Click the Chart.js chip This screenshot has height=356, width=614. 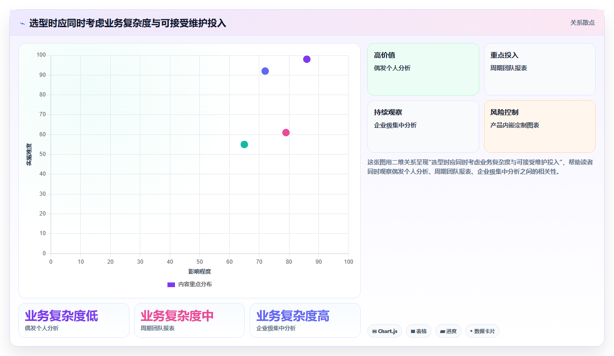click(x=385, y=331)
